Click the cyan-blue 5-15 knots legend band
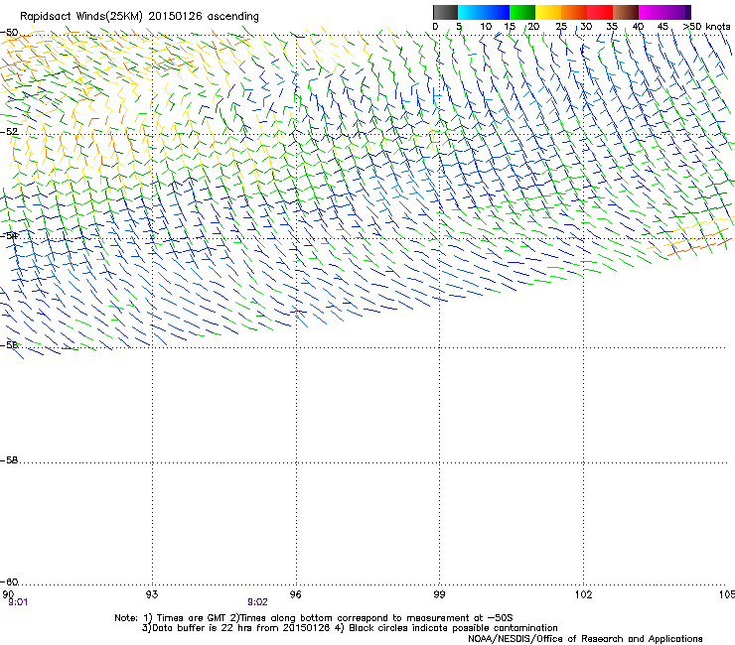Image resolution: width=735 pixels, height=645 pixels. pos(484,12)
